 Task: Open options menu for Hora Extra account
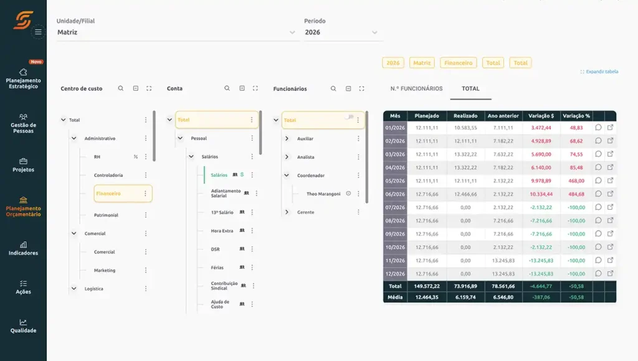pyautogui.click(x=252, y=230)
